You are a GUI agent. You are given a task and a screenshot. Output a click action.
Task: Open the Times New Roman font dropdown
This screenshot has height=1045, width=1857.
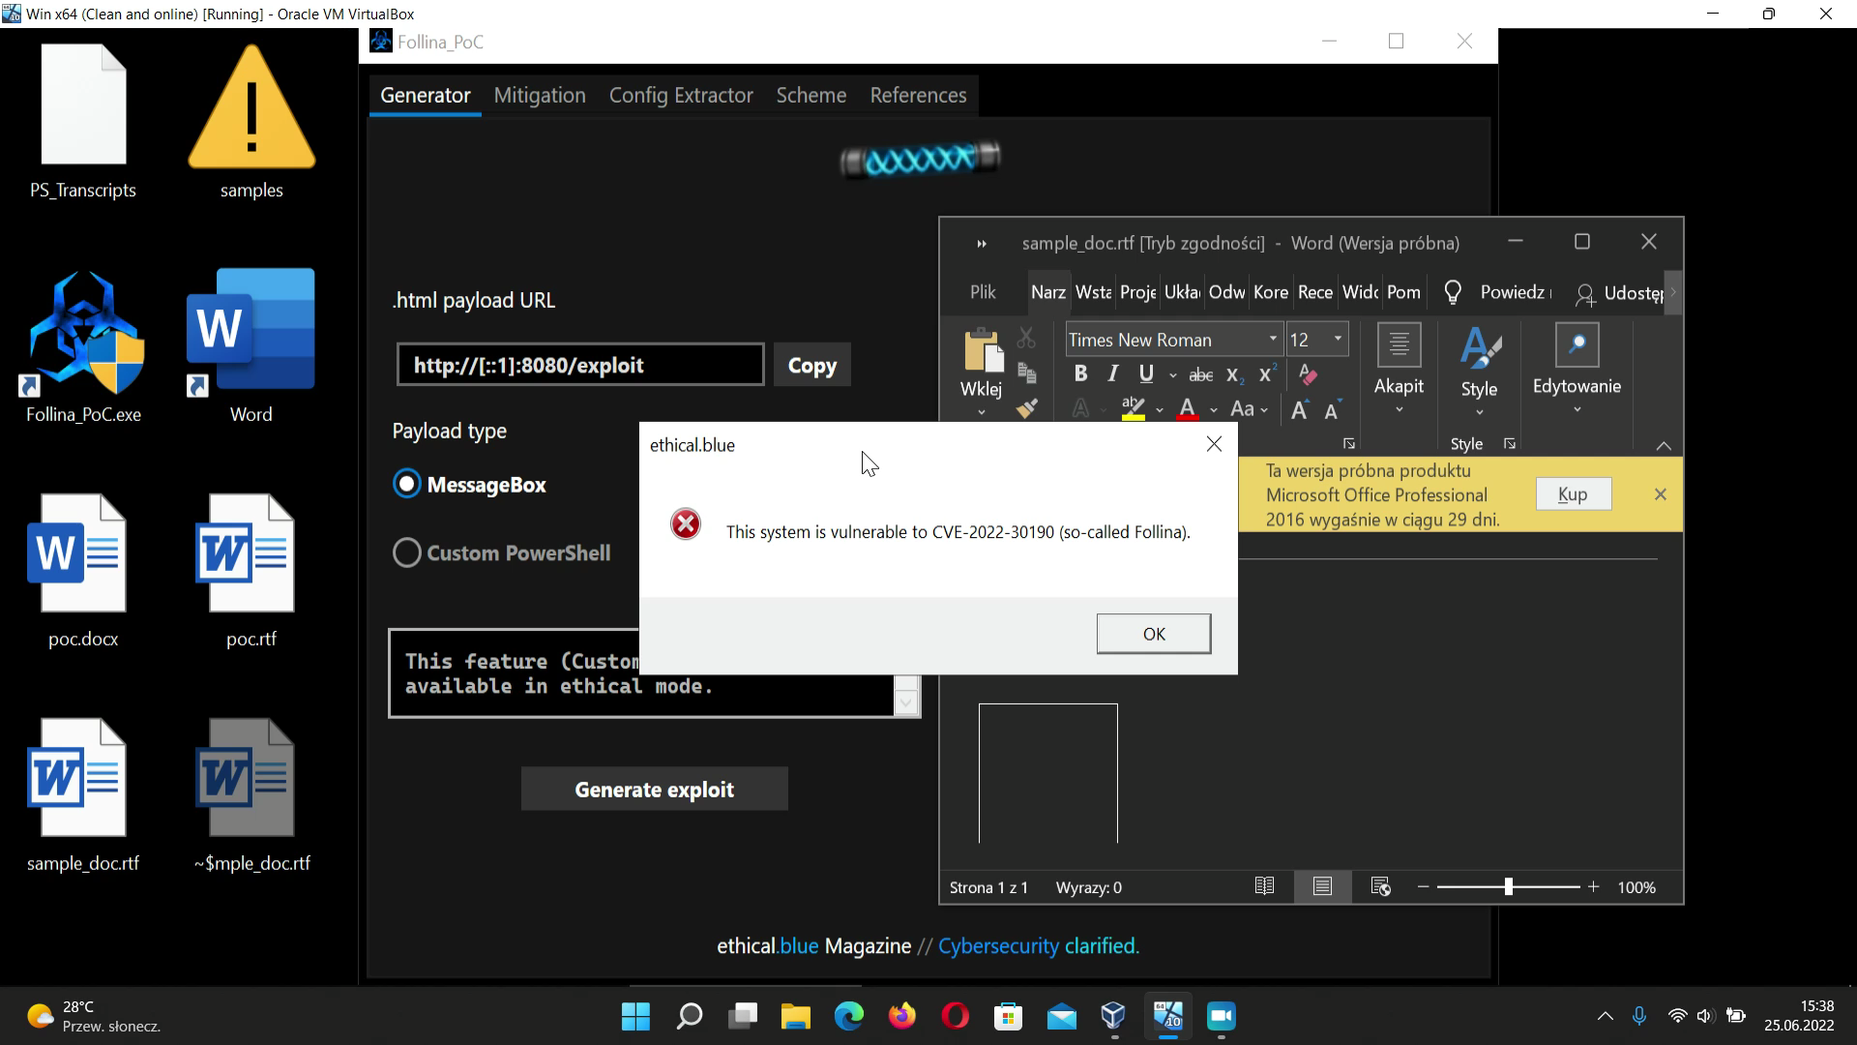[x=1273, y=339]
